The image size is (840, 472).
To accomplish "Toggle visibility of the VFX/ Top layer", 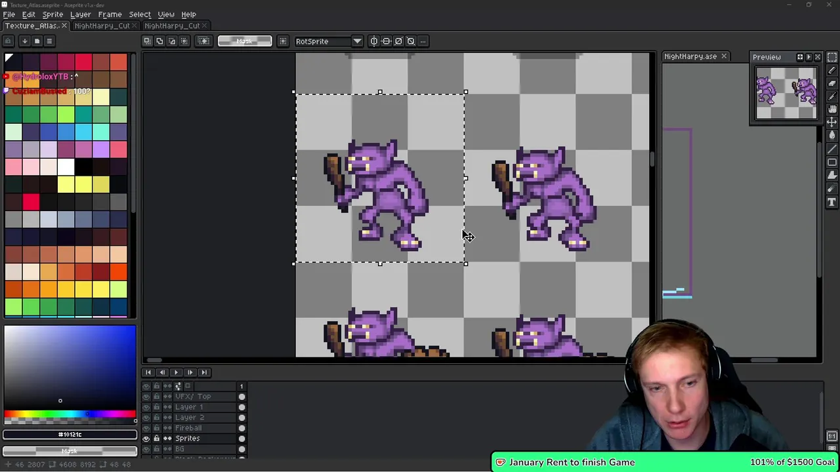I will click(146, 397).
